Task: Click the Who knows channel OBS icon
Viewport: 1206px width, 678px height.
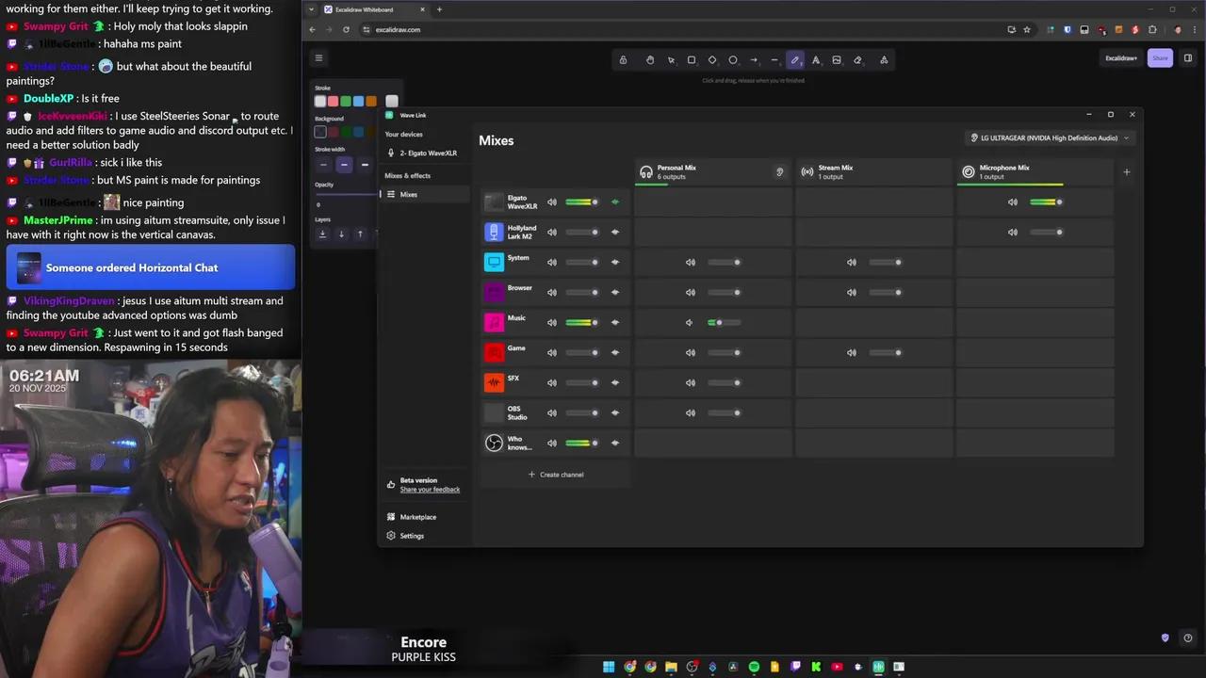Action: (x=494, y=443)
